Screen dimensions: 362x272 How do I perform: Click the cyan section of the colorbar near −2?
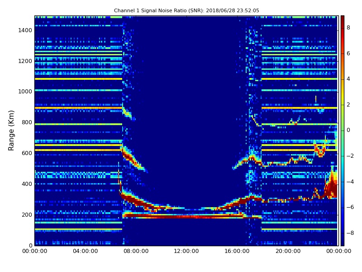point(343,156)
